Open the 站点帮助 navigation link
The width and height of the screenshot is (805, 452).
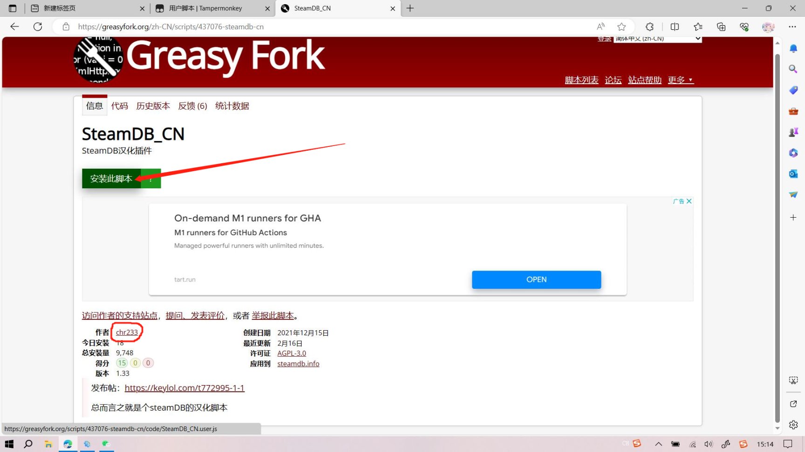tap(645, 80)
